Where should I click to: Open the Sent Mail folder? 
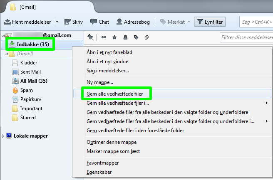pos(30,72)
